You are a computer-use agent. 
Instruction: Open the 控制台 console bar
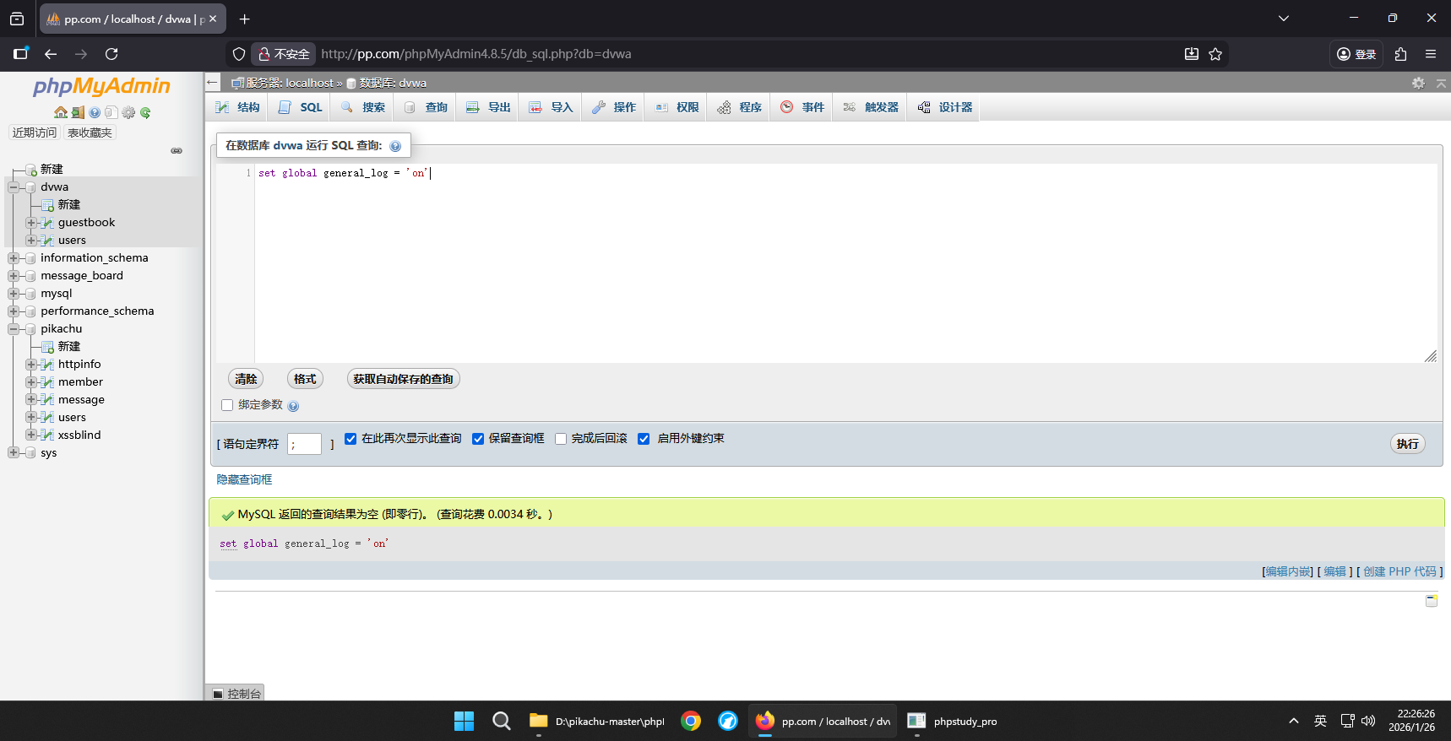236,693
